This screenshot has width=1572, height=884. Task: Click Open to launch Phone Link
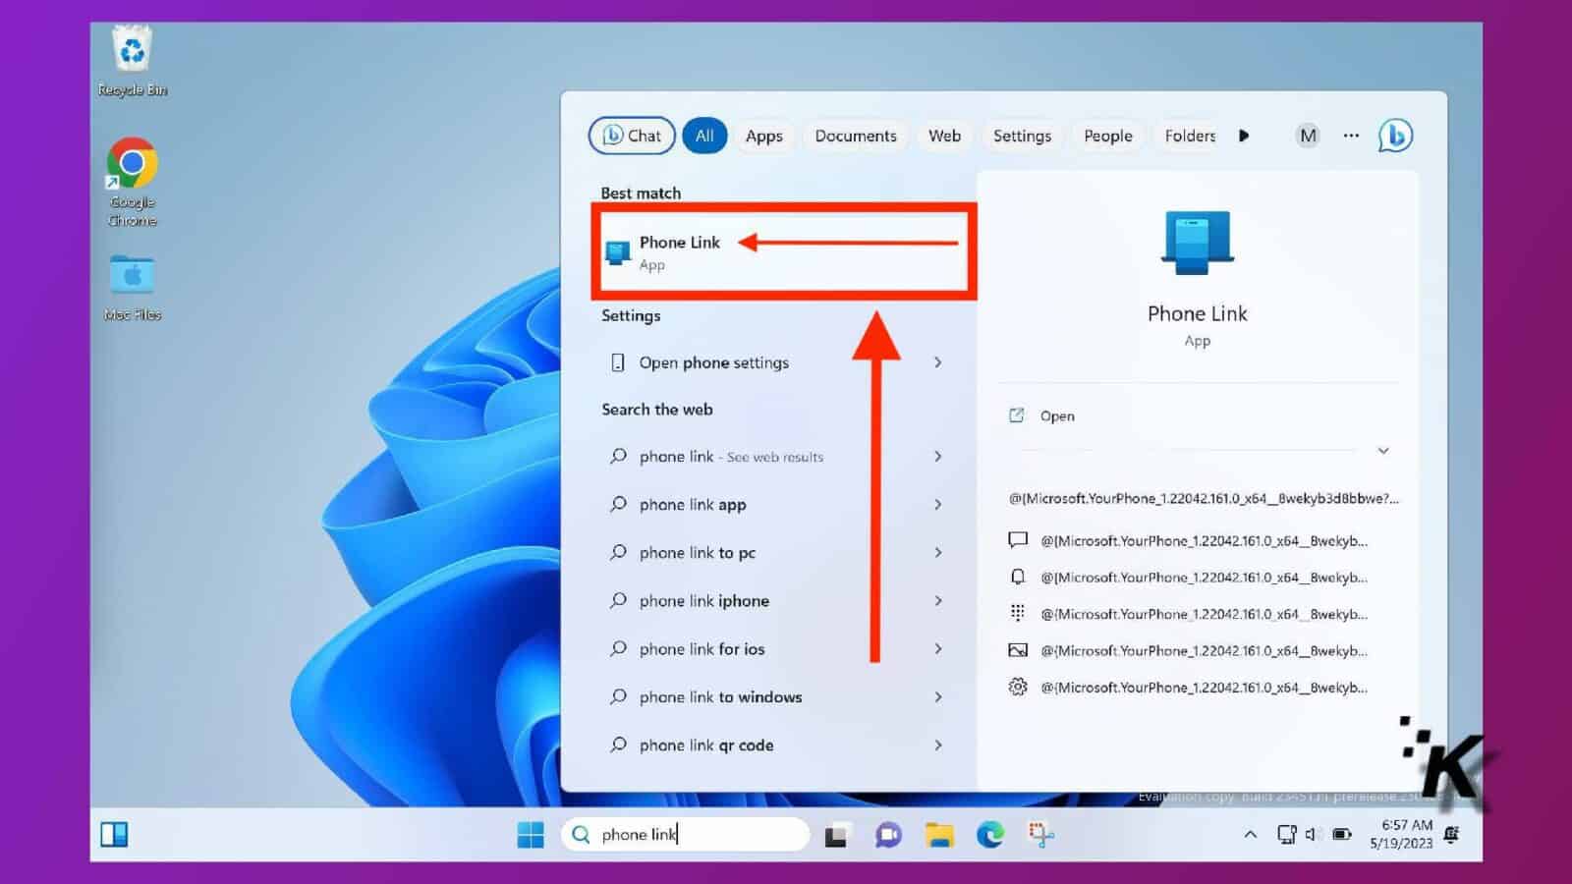click(x=1056, y=415)
